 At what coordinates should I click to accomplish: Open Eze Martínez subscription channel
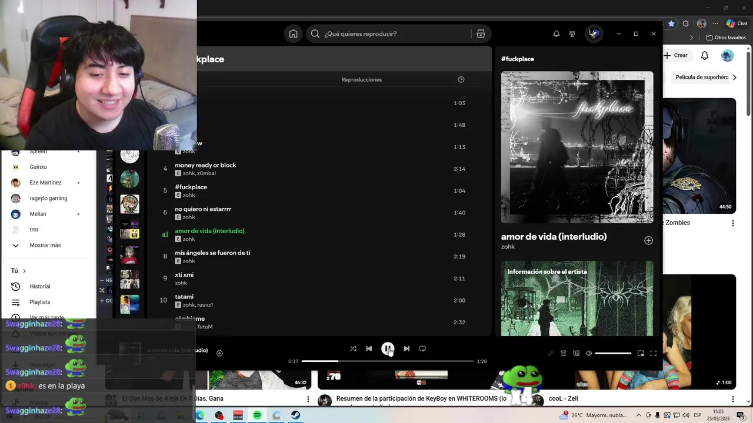click(x=45, y=183)
